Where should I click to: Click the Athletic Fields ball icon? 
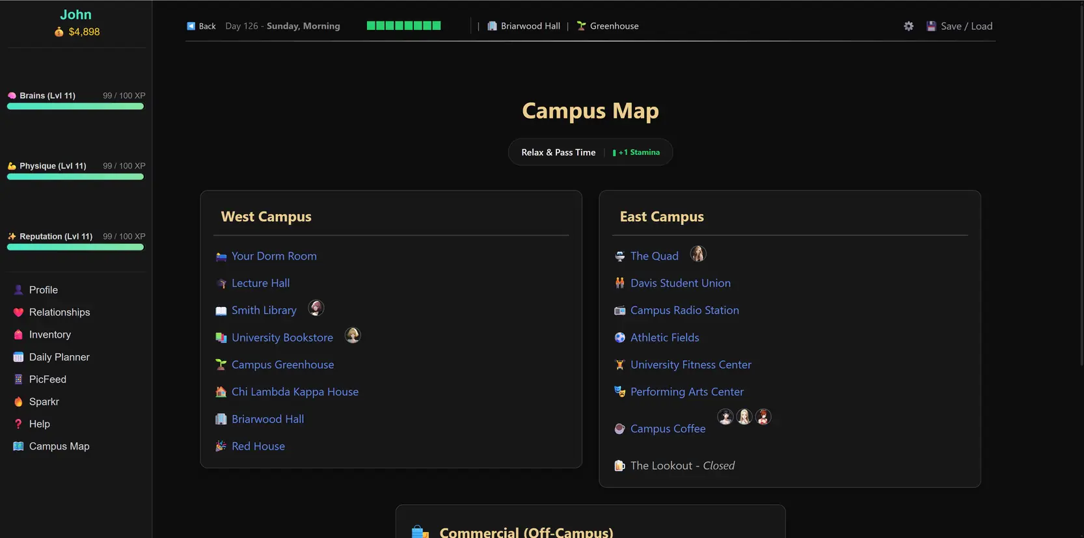619,338
